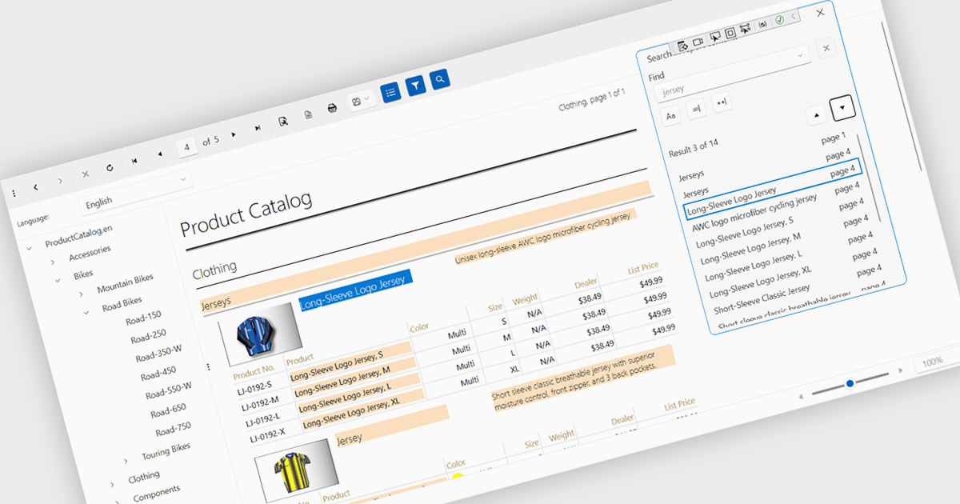The width and height of the screenshot is (960, 504).
Task: Expand the Touring Bikes tree node
Action: coord(126,461)
